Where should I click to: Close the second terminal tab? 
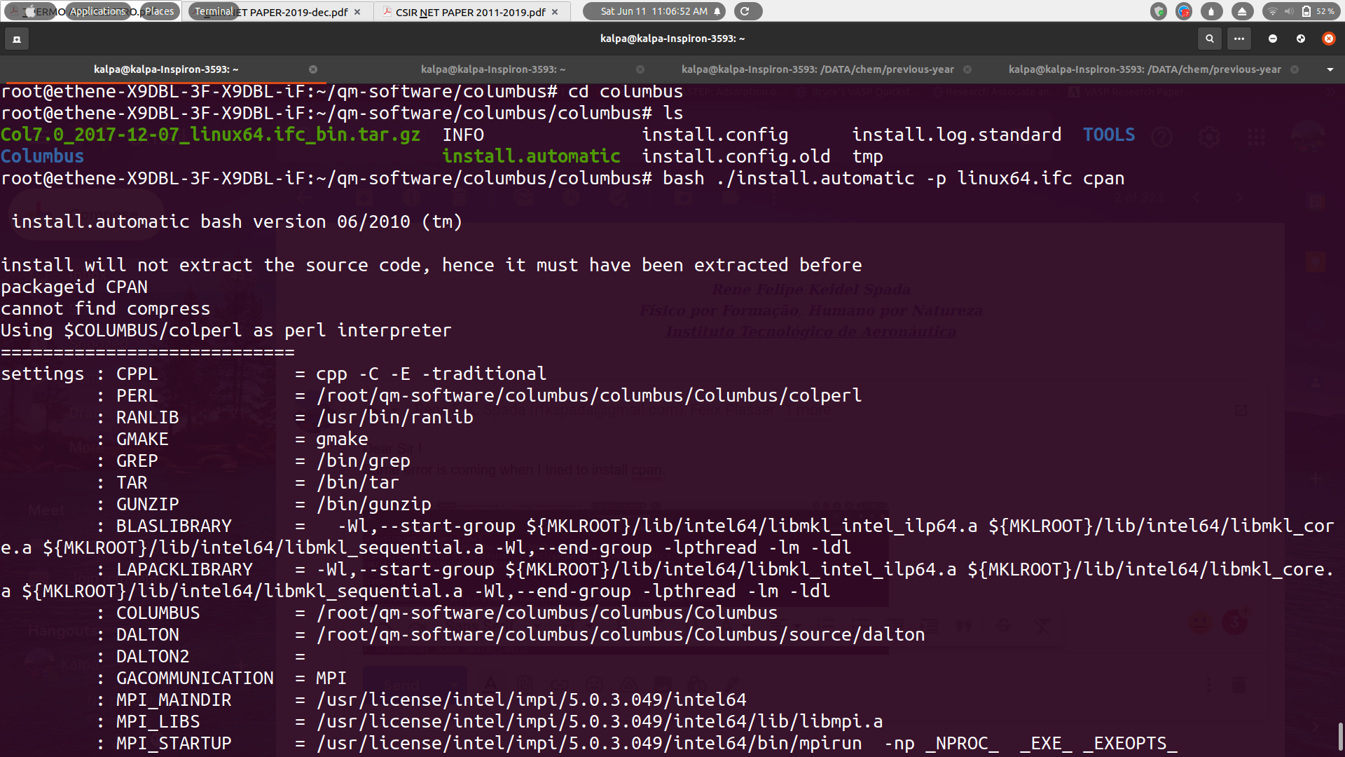point(640,69)
